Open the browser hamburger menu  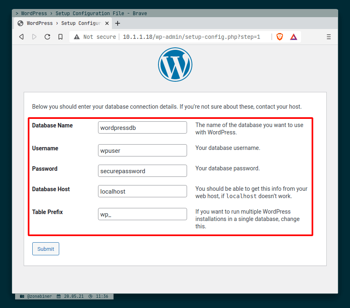click(328, 37)
